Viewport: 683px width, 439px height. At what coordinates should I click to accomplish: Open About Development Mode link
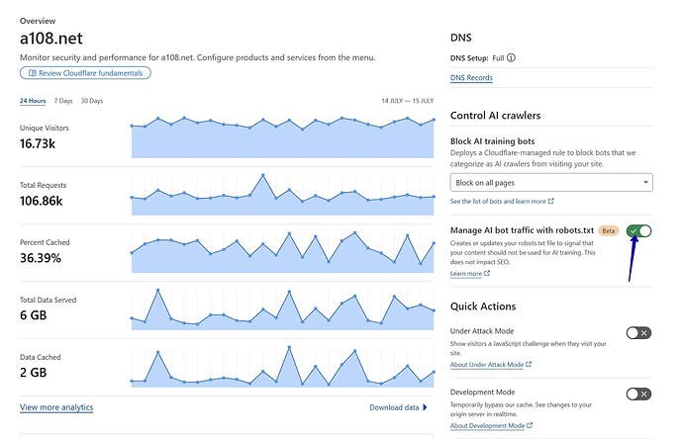pos(487,425)
